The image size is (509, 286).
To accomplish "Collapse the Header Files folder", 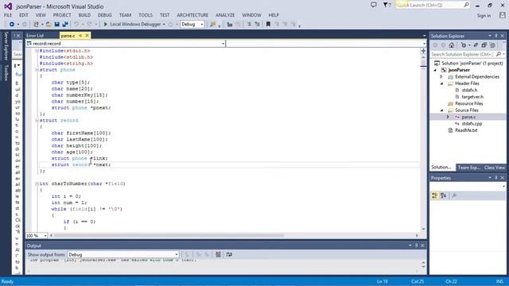I will 441,83.
